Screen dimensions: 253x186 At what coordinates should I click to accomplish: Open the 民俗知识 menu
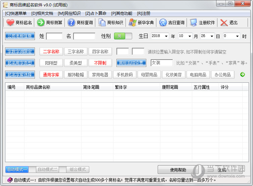click(x=69, y=13)
